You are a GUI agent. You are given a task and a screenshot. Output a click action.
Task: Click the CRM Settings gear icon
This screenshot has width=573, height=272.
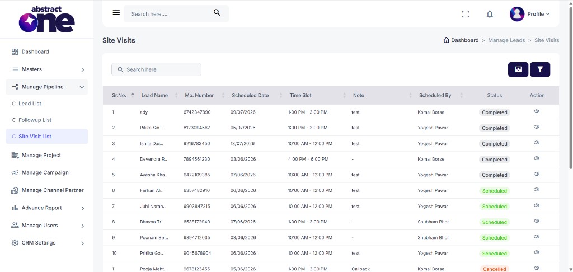point(15,243)
